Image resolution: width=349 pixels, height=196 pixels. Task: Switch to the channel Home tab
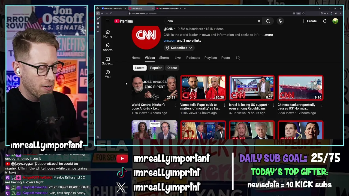coord(136,58)
